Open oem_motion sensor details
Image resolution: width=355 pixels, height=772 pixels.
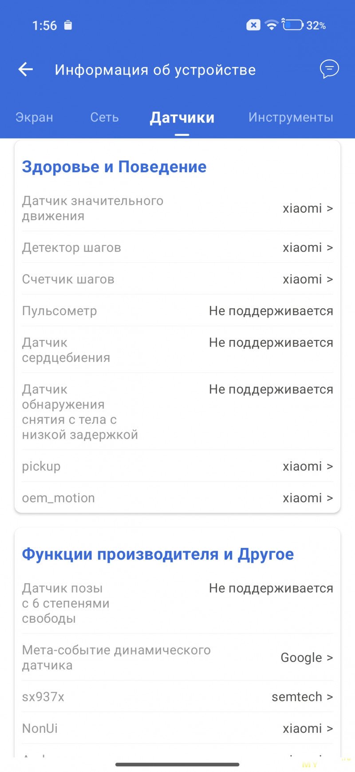pyautogui.click(x=308, y=498)
